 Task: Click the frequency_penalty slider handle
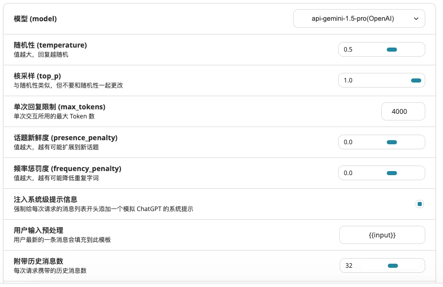[391, 173]
